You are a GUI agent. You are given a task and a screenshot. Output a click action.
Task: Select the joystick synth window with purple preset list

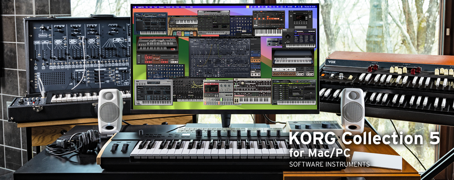(299, 38)
